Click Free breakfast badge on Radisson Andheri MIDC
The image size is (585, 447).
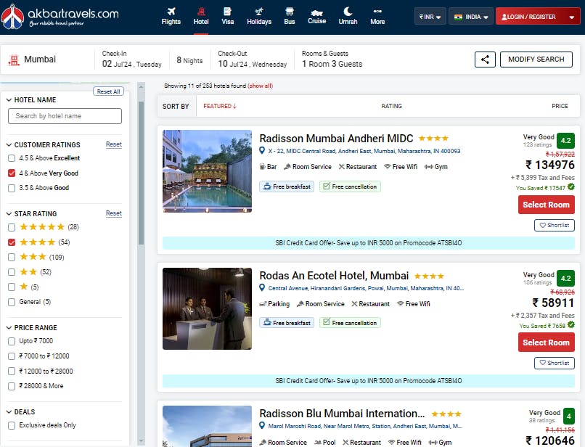tap(287, 186)
